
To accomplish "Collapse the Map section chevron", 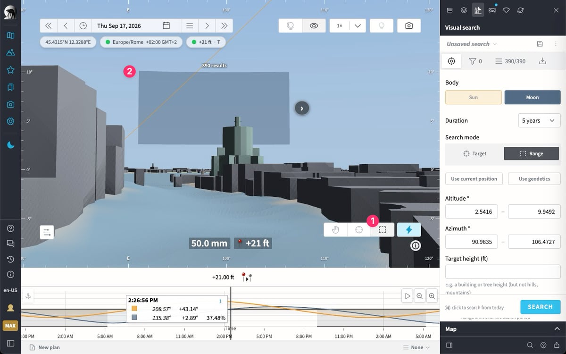I will (557, 329).
